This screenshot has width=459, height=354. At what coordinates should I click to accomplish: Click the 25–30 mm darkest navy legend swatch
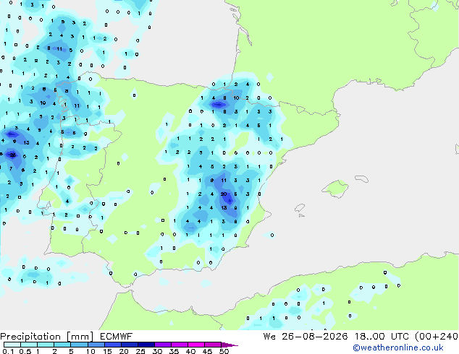tap(146, 345)
